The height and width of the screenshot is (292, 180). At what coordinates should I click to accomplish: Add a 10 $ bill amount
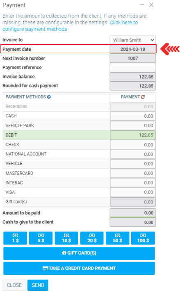[x=66, y=238]
